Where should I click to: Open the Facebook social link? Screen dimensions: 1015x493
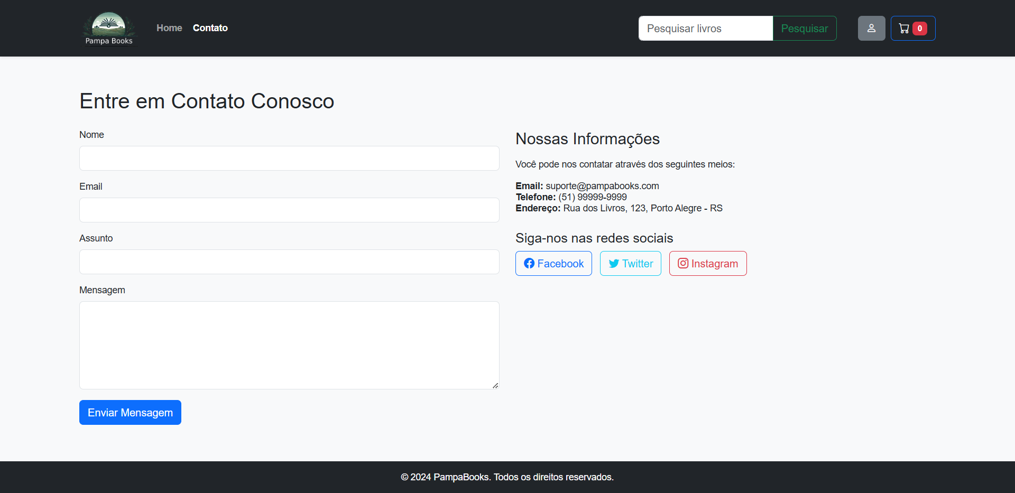553,263
